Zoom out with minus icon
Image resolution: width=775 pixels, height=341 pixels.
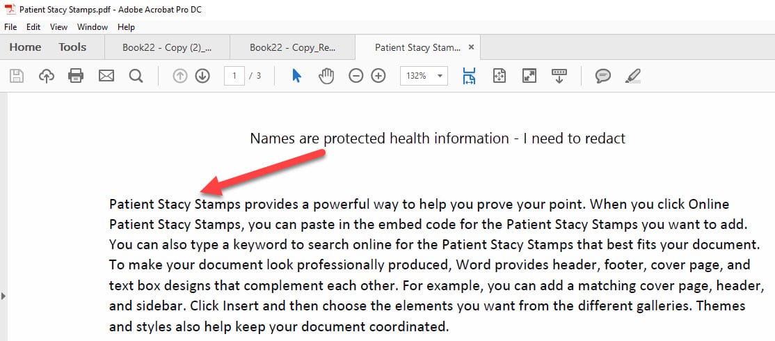356,76
